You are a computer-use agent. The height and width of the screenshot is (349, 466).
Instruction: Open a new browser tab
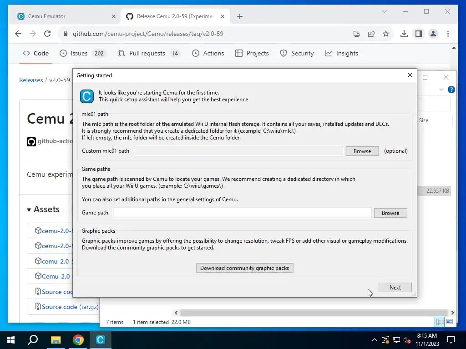point(240,16)
